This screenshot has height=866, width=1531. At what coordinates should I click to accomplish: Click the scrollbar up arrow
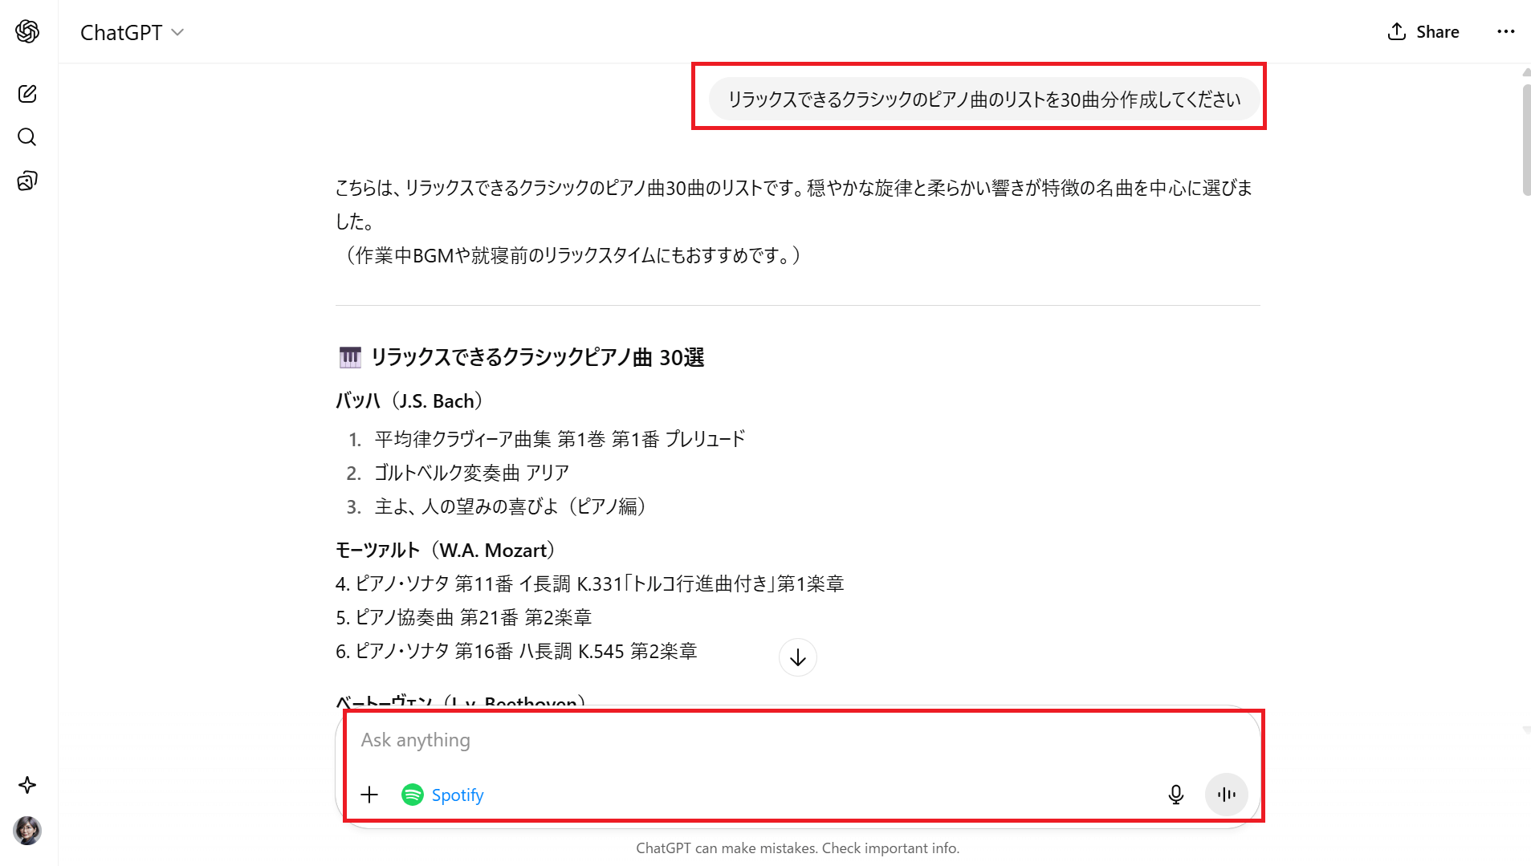click(1526, 72)
